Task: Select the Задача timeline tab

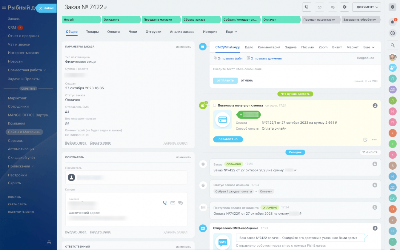Action: click(x=291, y=47)
